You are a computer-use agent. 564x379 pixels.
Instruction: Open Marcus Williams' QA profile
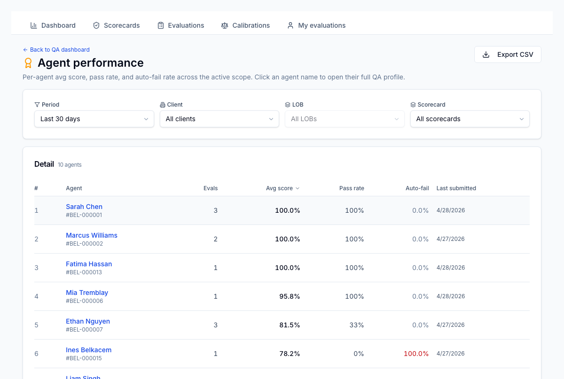click(x=92, y=235)
